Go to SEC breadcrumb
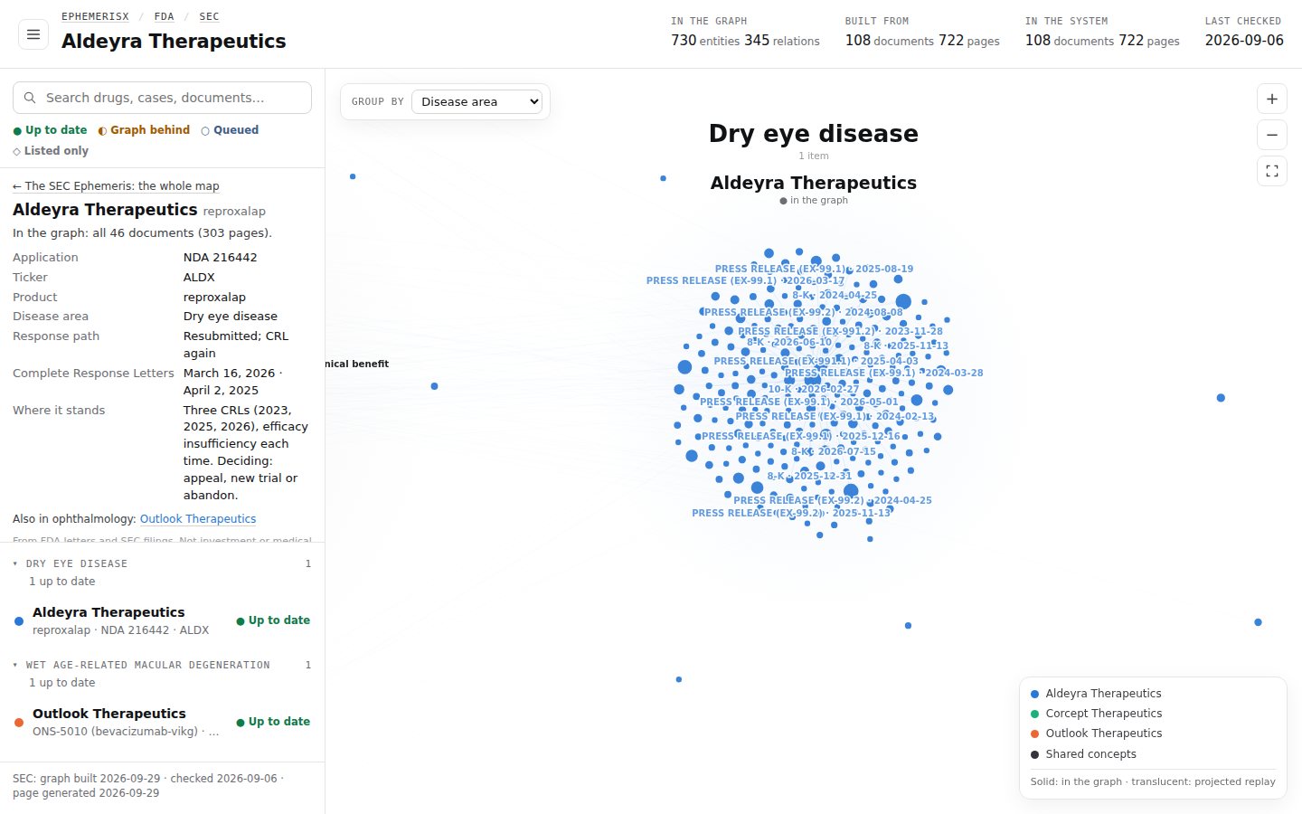 [209, 16]
